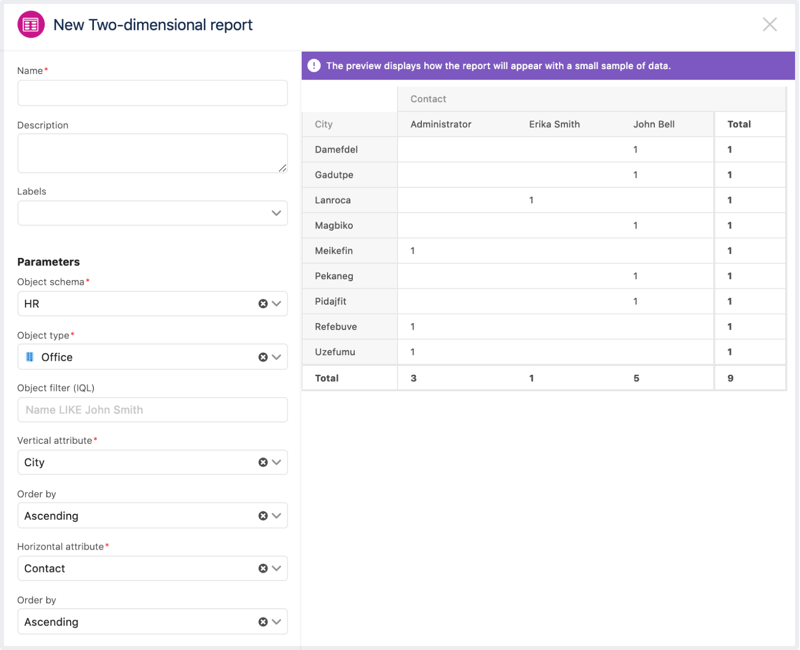Image resolution: width=800 pixels, height=650 pixels.
Task: Clear the vertical attribute Order by value
Action: coord(263,516)
